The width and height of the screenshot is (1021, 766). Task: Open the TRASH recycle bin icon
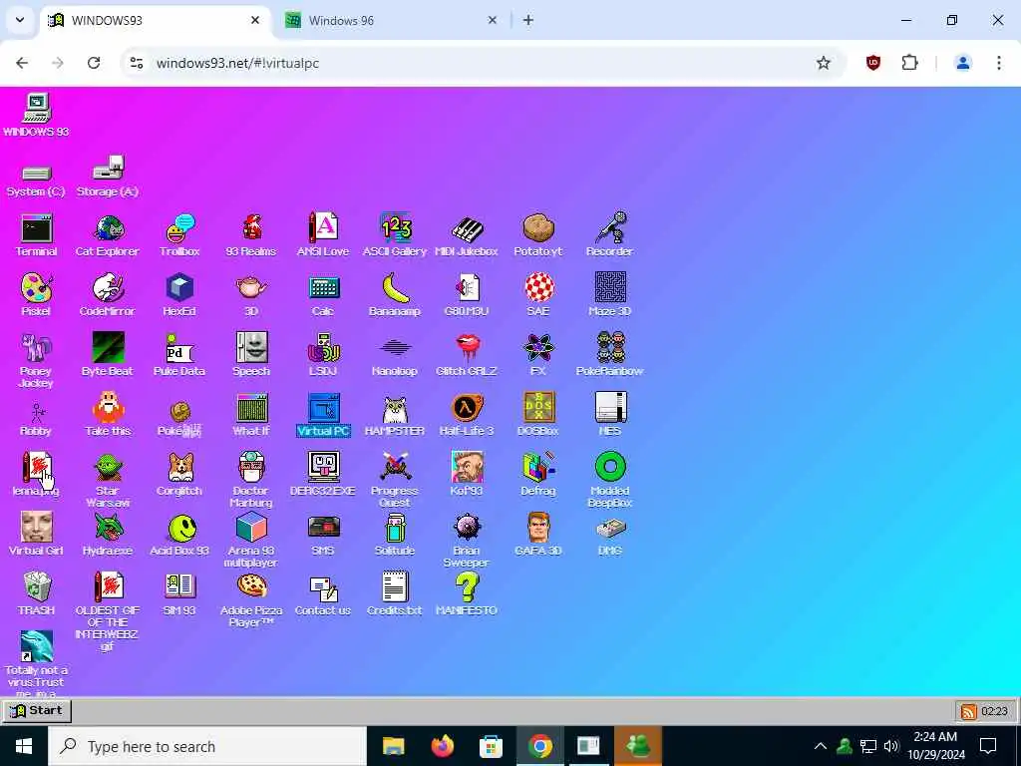(x=36, y=594)
